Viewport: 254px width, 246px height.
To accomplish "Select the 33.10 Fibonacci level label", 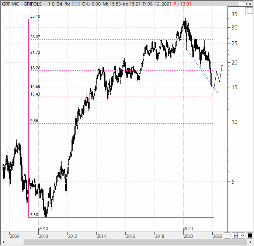I will point(35,16).
